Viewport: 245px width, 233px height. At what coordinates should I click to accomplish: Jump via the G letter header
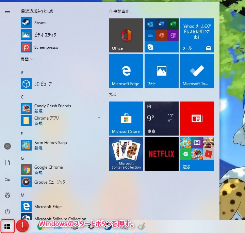pyautogui.click(x=22, y=158)
